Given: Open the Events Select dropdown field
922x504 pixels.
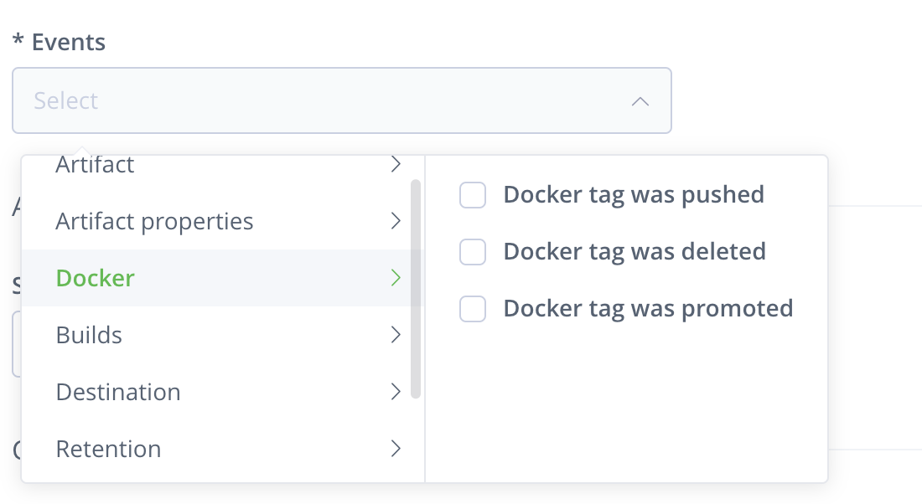Looking at the screenshot, I should [342, 100].
